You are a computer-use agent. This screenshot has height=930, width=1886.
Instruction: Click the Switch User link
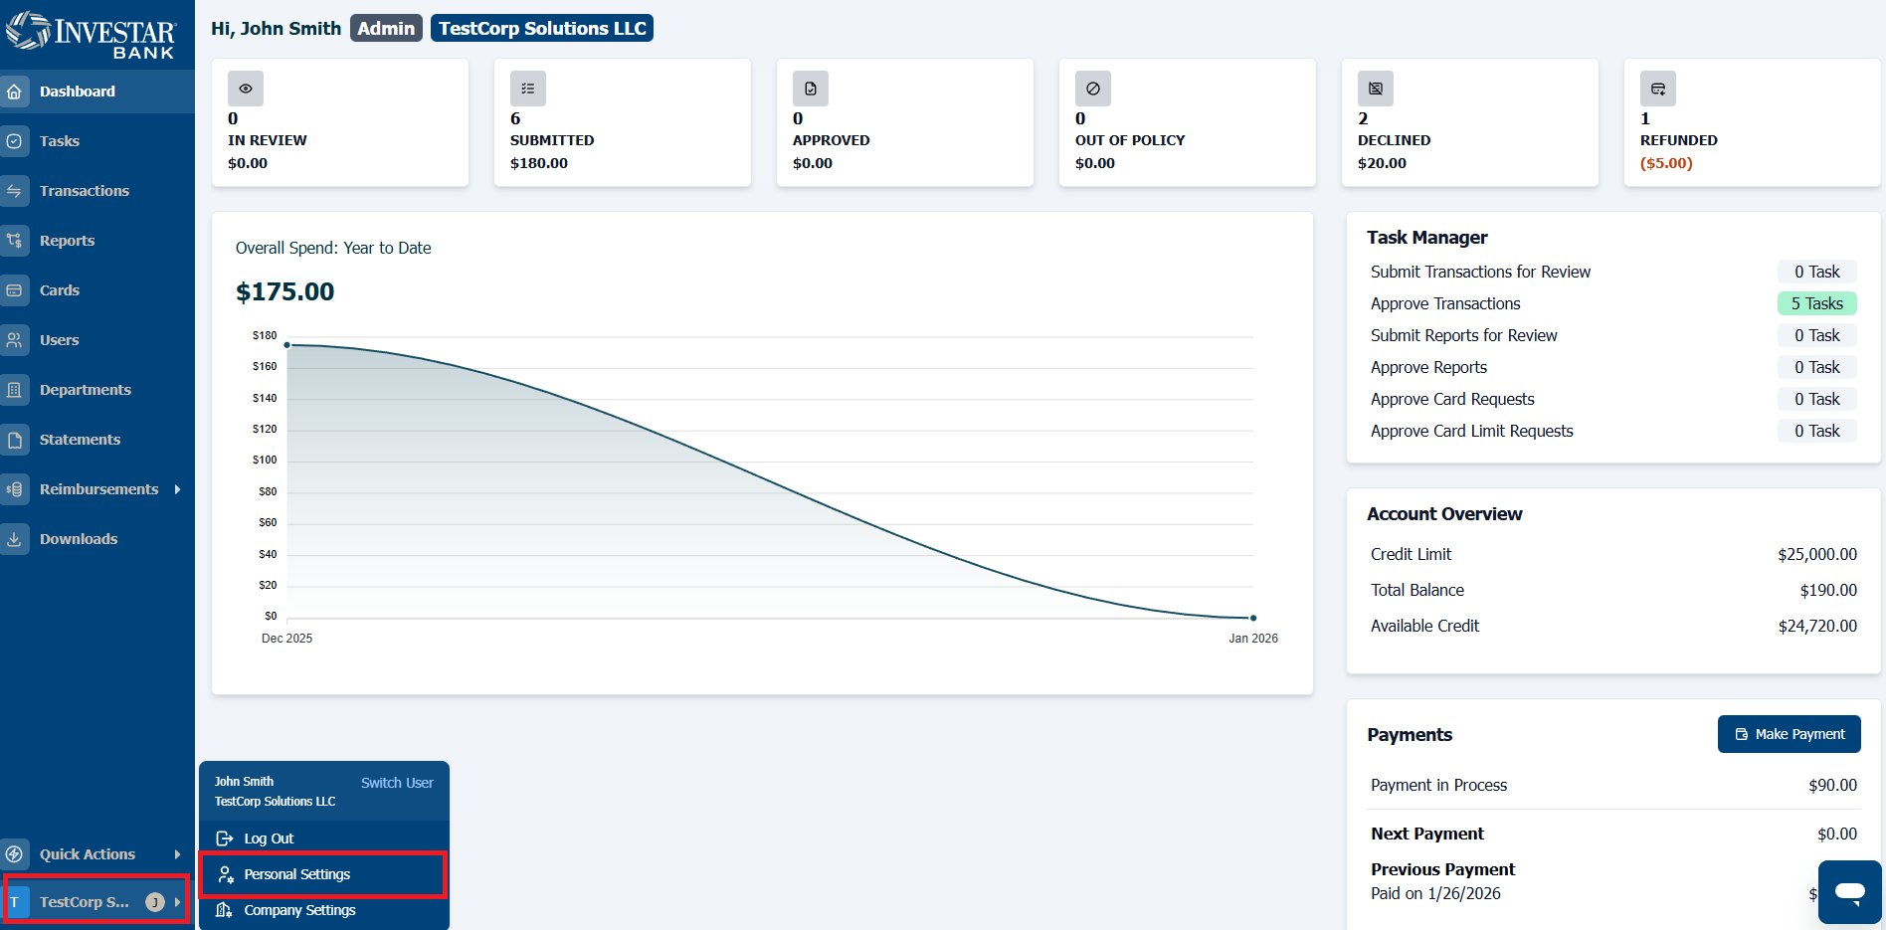pyautogui.click(x=397, y=783)
